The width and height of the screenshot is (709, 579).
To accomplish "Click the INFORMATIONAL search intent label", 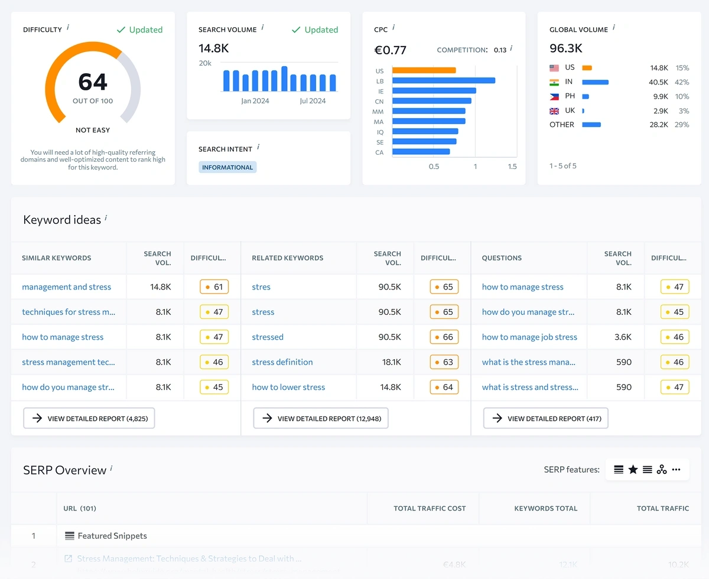I will [x=227, y=167].
